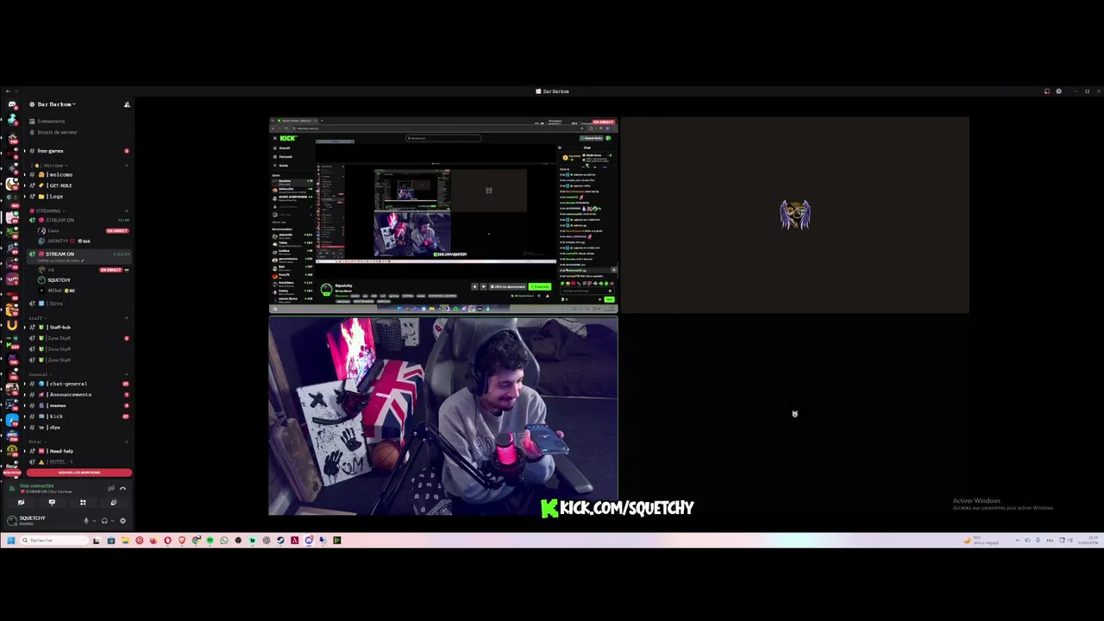
Task: Add a channel to the STREAMING category
Action: [x=127, y=210]
